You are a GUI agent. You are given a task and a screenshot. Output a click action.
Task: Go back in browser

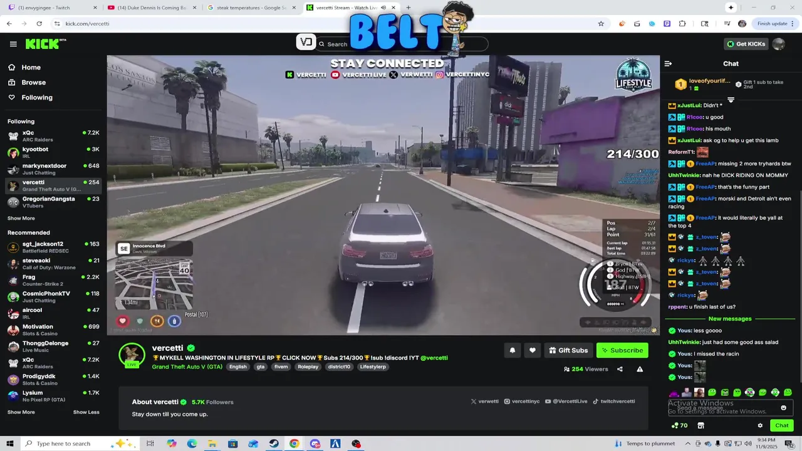coord(9,24)
